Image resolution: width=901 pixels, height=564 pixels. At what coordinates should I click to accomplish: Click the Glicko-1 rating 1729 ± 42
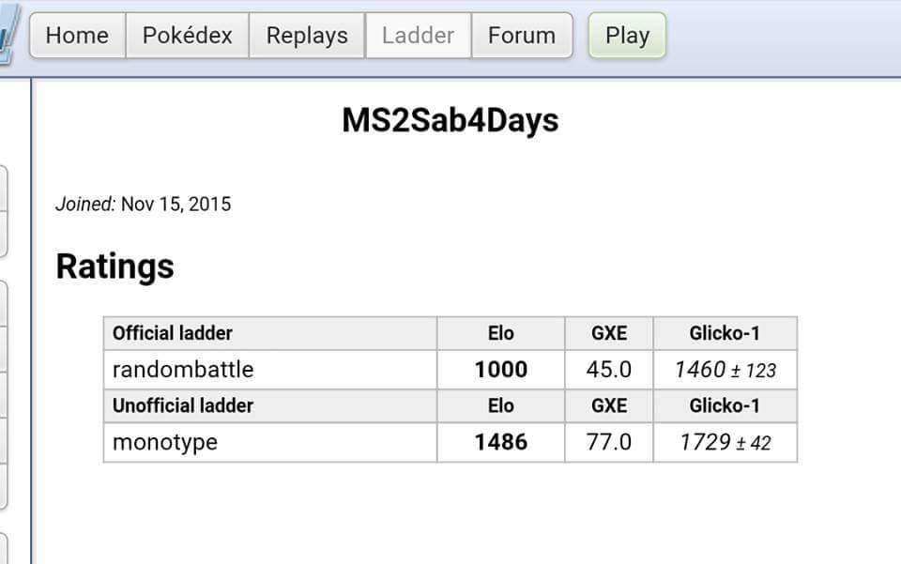[725, 442]
